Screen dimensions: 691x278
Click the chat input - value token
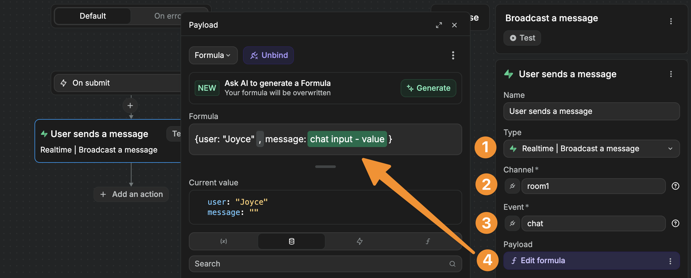point(347,139)
